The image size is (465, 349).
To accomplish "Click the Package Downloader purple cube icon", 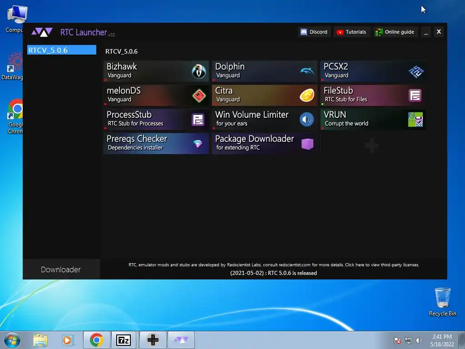I will tap(307, 144).
